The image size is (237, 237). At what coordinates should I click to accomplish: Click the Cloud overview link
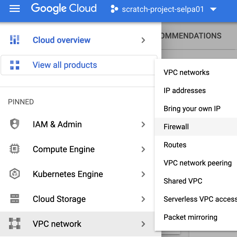pyautogui.click(x=62, y=40)
